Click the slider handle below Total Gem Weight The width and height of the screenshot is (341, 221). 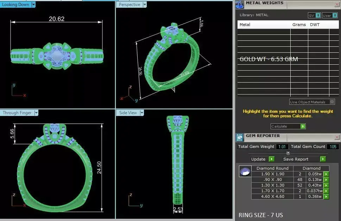point(288,153)
